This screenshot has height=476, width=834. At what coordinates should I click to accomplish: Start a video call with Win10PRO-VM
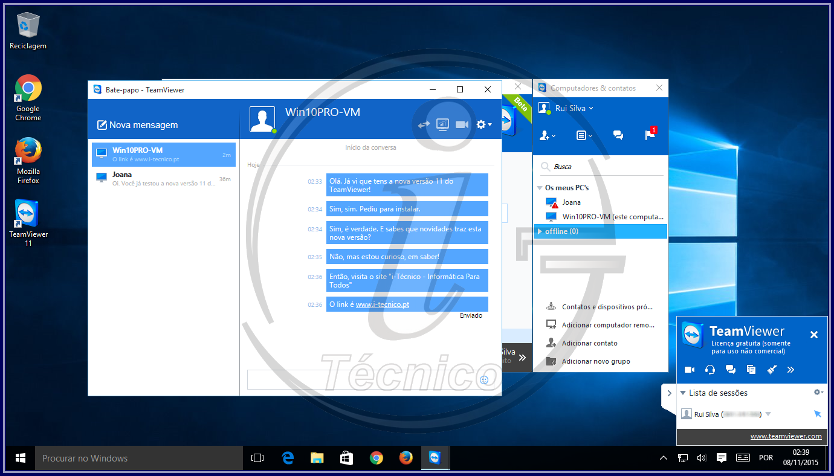(x=462, y=124)
